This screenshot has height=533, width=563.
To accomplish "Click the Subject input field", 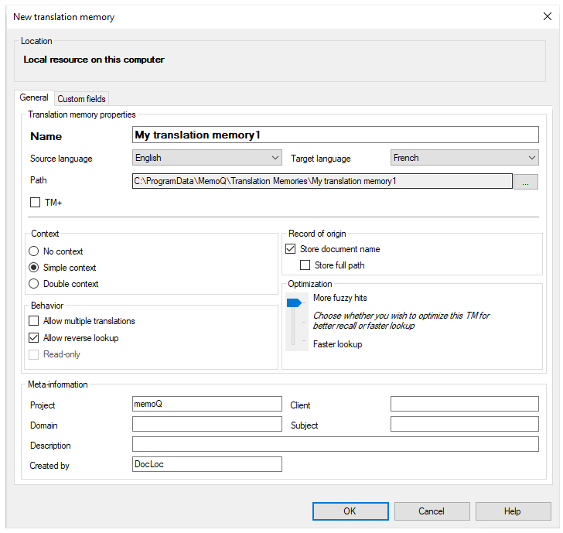I will tap(464, 424).
